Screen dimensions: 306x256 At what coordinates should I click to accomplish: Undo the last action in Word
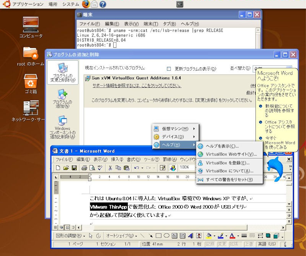[x=137, y=168]
